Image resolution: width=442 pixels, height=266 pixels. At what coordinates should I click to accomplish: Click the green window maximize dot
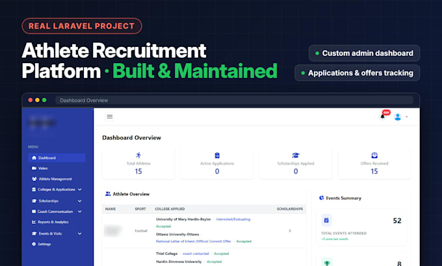point(44,100)
